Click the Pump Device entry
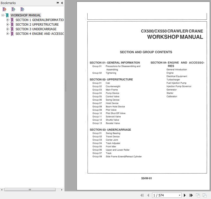This screenshot has width=211, height=199. 112,93
